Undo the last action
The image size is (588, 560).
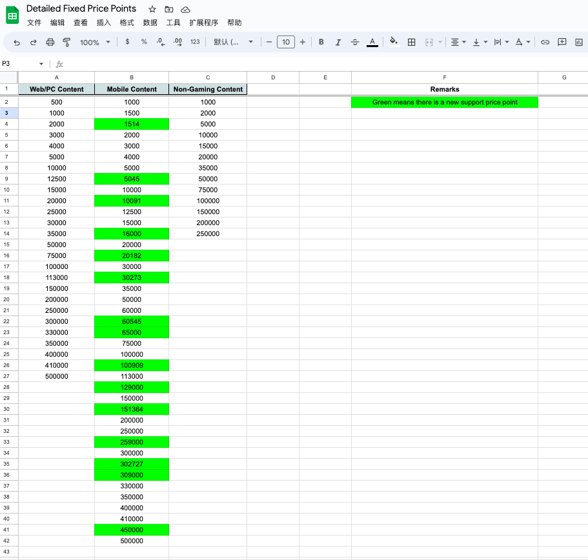tap(17, 43)
